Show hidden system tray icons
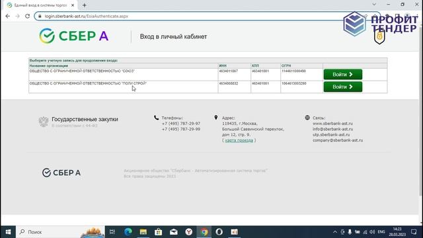Viewport: 423px width, 238px height. click(335, 232)
